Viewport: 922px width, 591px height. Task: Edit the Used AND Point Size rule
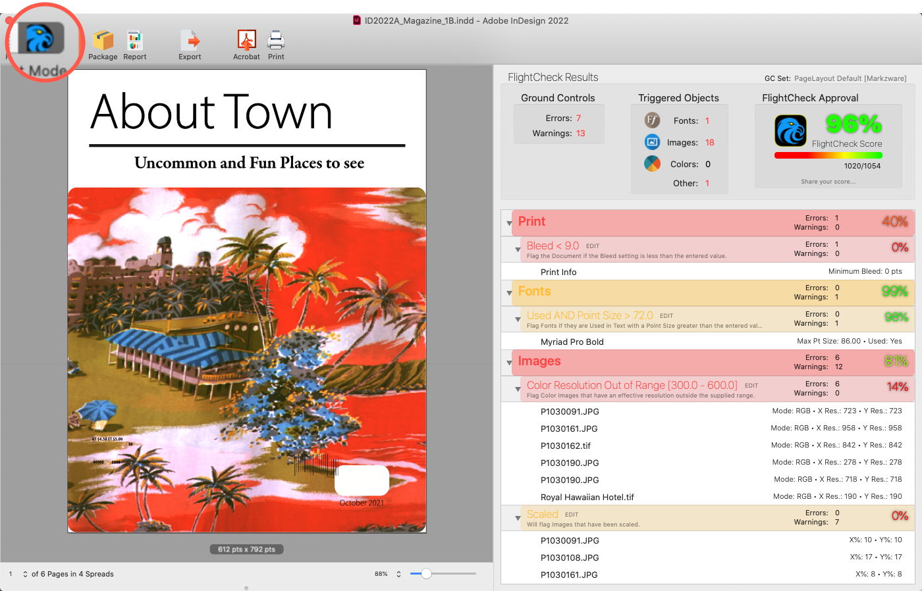[666, 316]
